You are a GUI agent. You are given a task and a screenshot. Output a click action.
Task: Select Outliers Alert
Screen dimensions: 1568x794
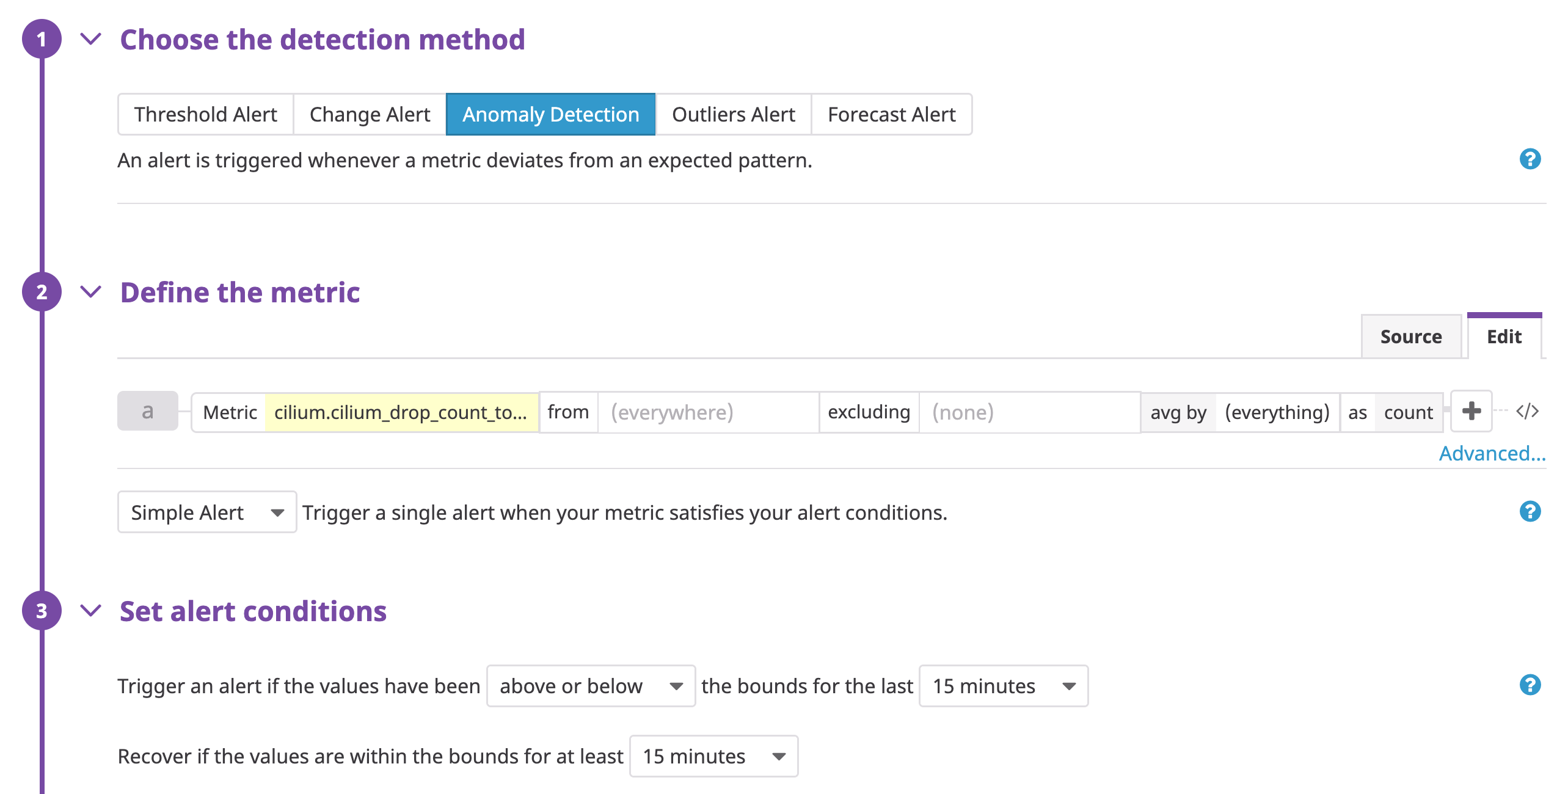click(x=733, y=114)
